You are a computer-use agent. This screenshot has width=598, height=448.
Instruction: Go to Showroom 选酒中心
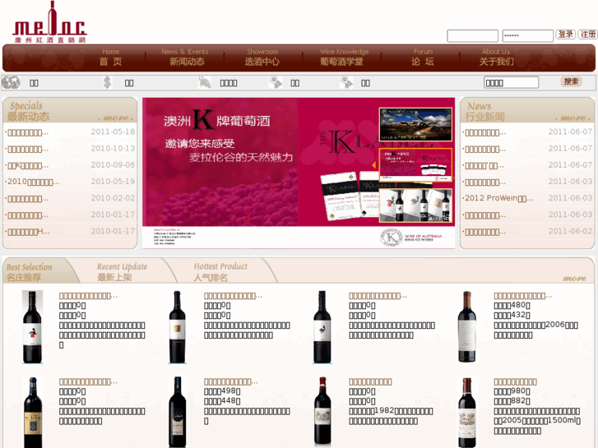click(x=262, y=58)
